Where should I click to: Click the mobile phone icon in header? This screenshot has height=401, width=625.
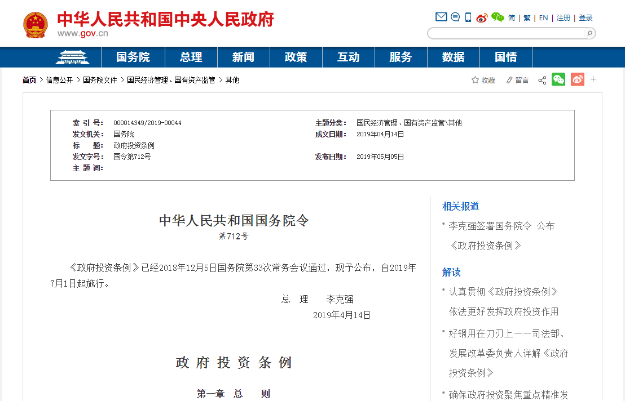[x=468, y=17]
